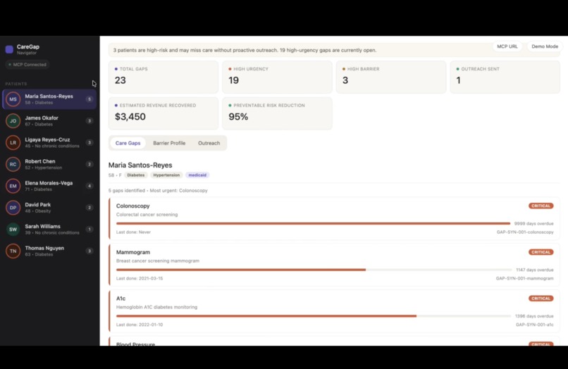Click gap count badge for Sarah Williams

pos(89,230)
